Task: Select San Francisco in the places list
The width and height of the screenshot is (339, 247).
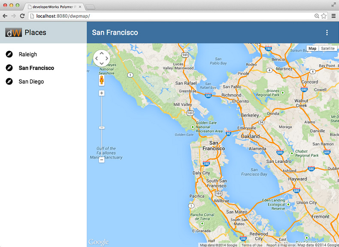Action: pyautogui.click(x=36, y=68)
